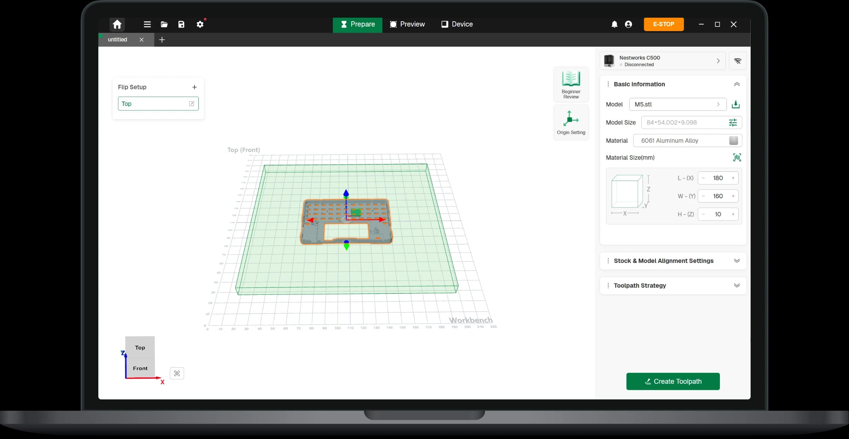This screenshot has width=849, height=439.
Task: Click the material color swatch
Action: point(734,141)
